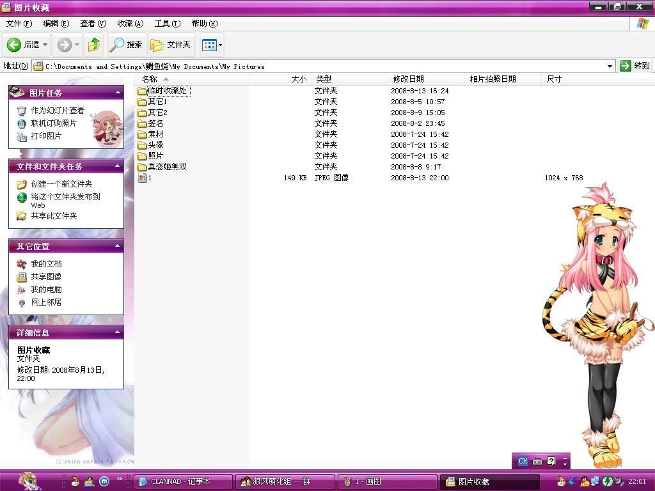The width and height of the screenshot is (655, 491).
Task: Select the JPEG file icon named 1
Action: 142,178
